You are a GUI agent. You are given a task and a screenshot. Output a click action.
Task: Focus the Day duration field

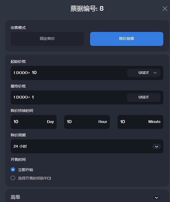coord(28,122)
